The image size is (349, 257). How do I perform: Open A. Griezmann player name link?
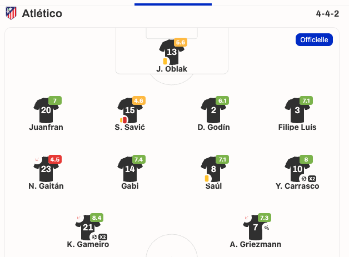point(256,244)
